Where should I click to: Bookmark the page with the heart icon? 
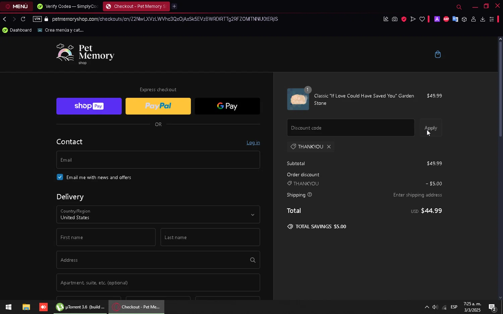click(422, 19)
